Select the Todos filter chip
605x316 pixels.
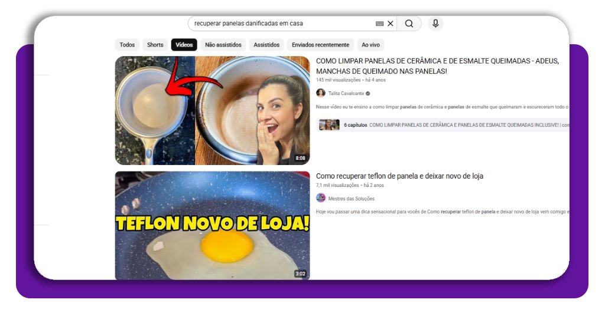coord(127,45)
